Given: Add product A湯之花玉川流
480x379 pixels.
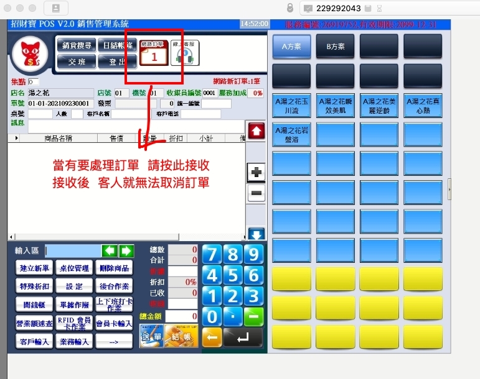Looking at the screenshot, I should [291, 106].
